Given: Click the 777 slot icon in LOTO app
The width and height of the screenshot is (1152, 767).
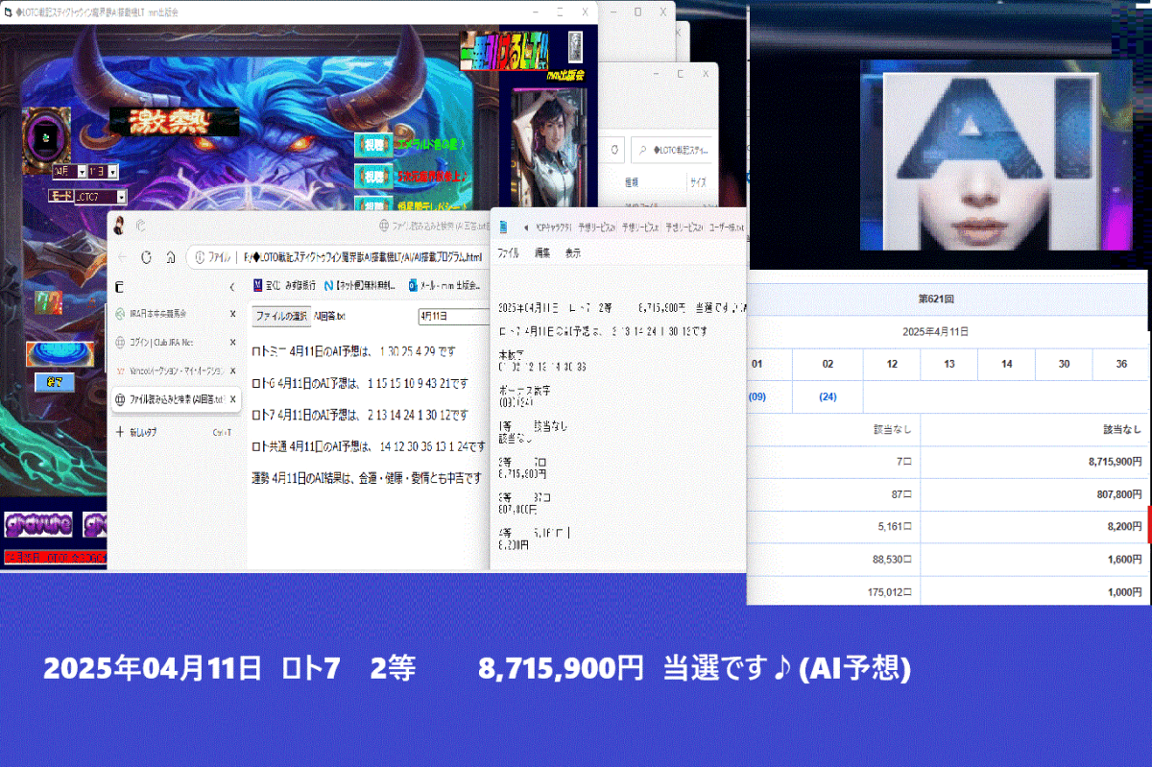Looking at the screenshot, I should (x=48, y=303).
